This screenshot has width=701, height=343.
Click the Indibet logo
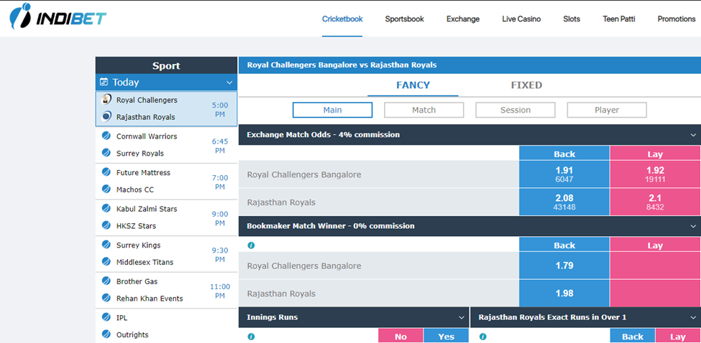click(58, 16)
